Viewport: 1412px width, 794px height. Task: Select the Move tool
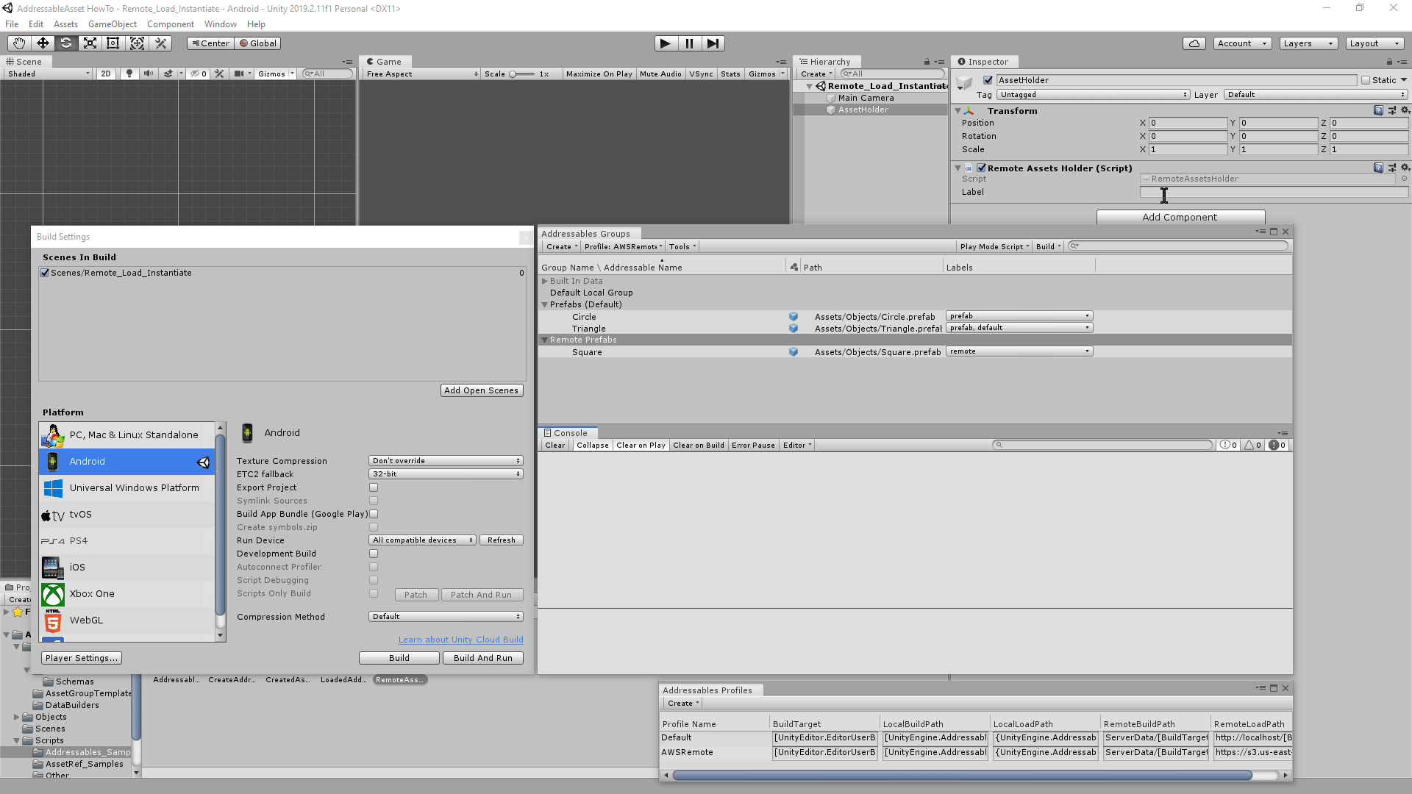coord(42,43)
